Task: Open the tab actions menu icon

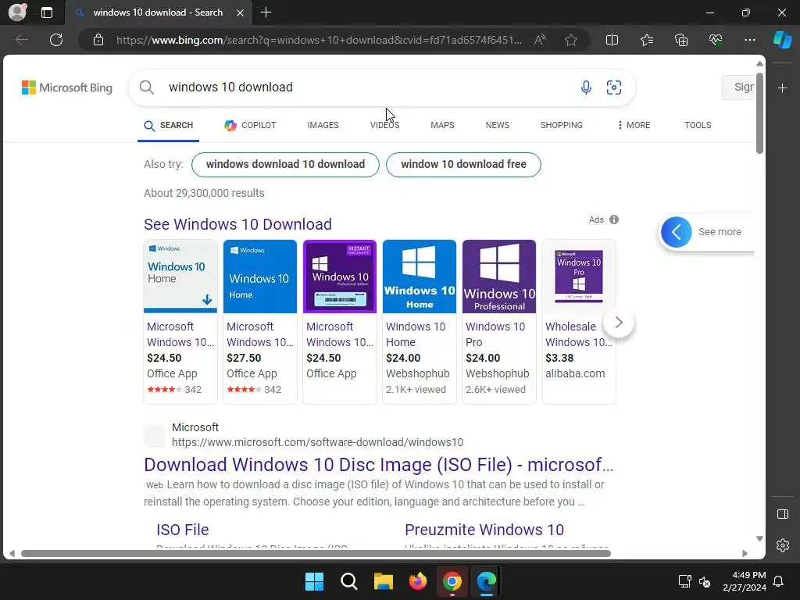Action: (47, 12)
